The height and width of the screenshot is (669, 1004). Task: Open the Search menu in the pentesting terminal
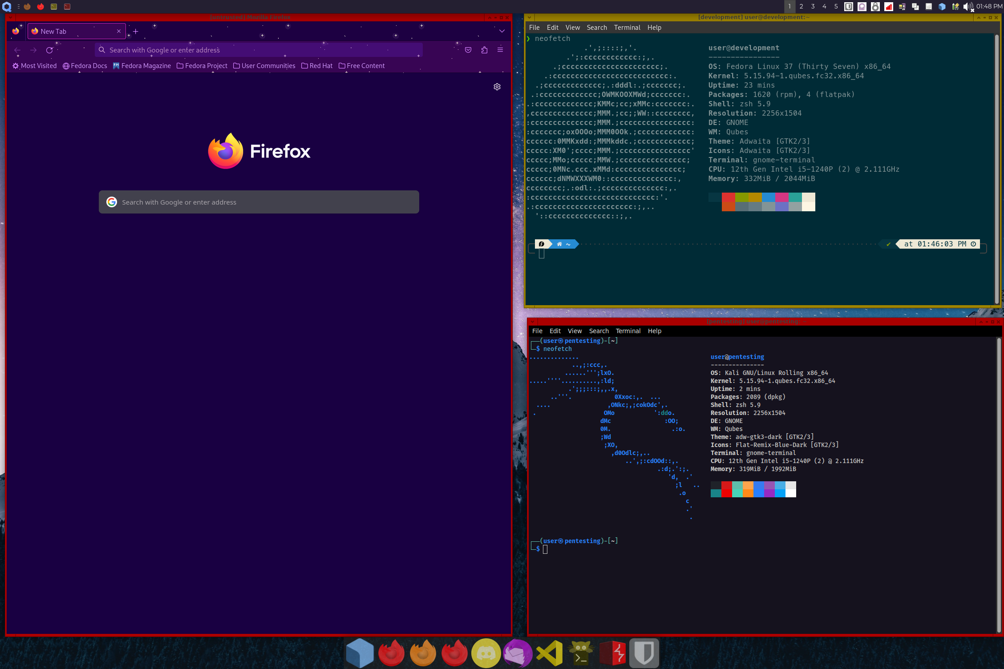[599, 330]
